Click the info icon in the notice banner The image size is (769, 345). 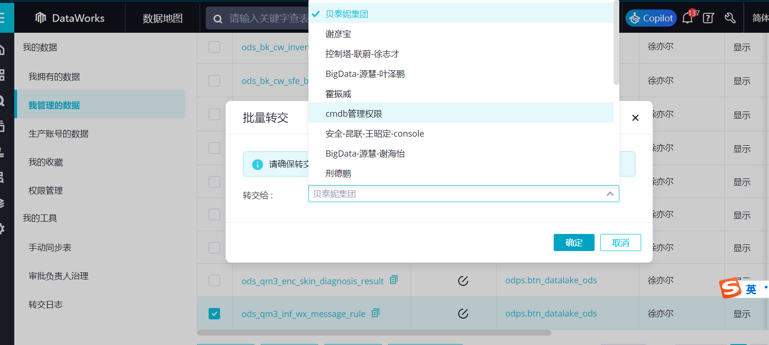[258, 164]
